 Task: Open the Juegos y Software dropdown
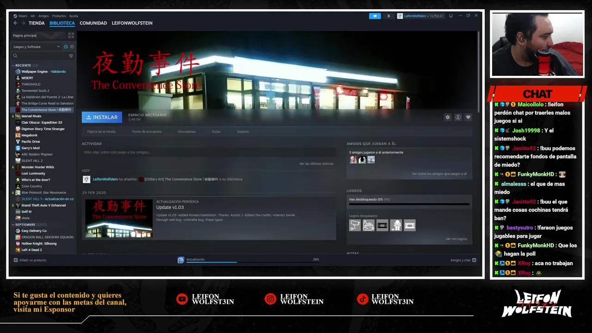click(x=36, y=47)
